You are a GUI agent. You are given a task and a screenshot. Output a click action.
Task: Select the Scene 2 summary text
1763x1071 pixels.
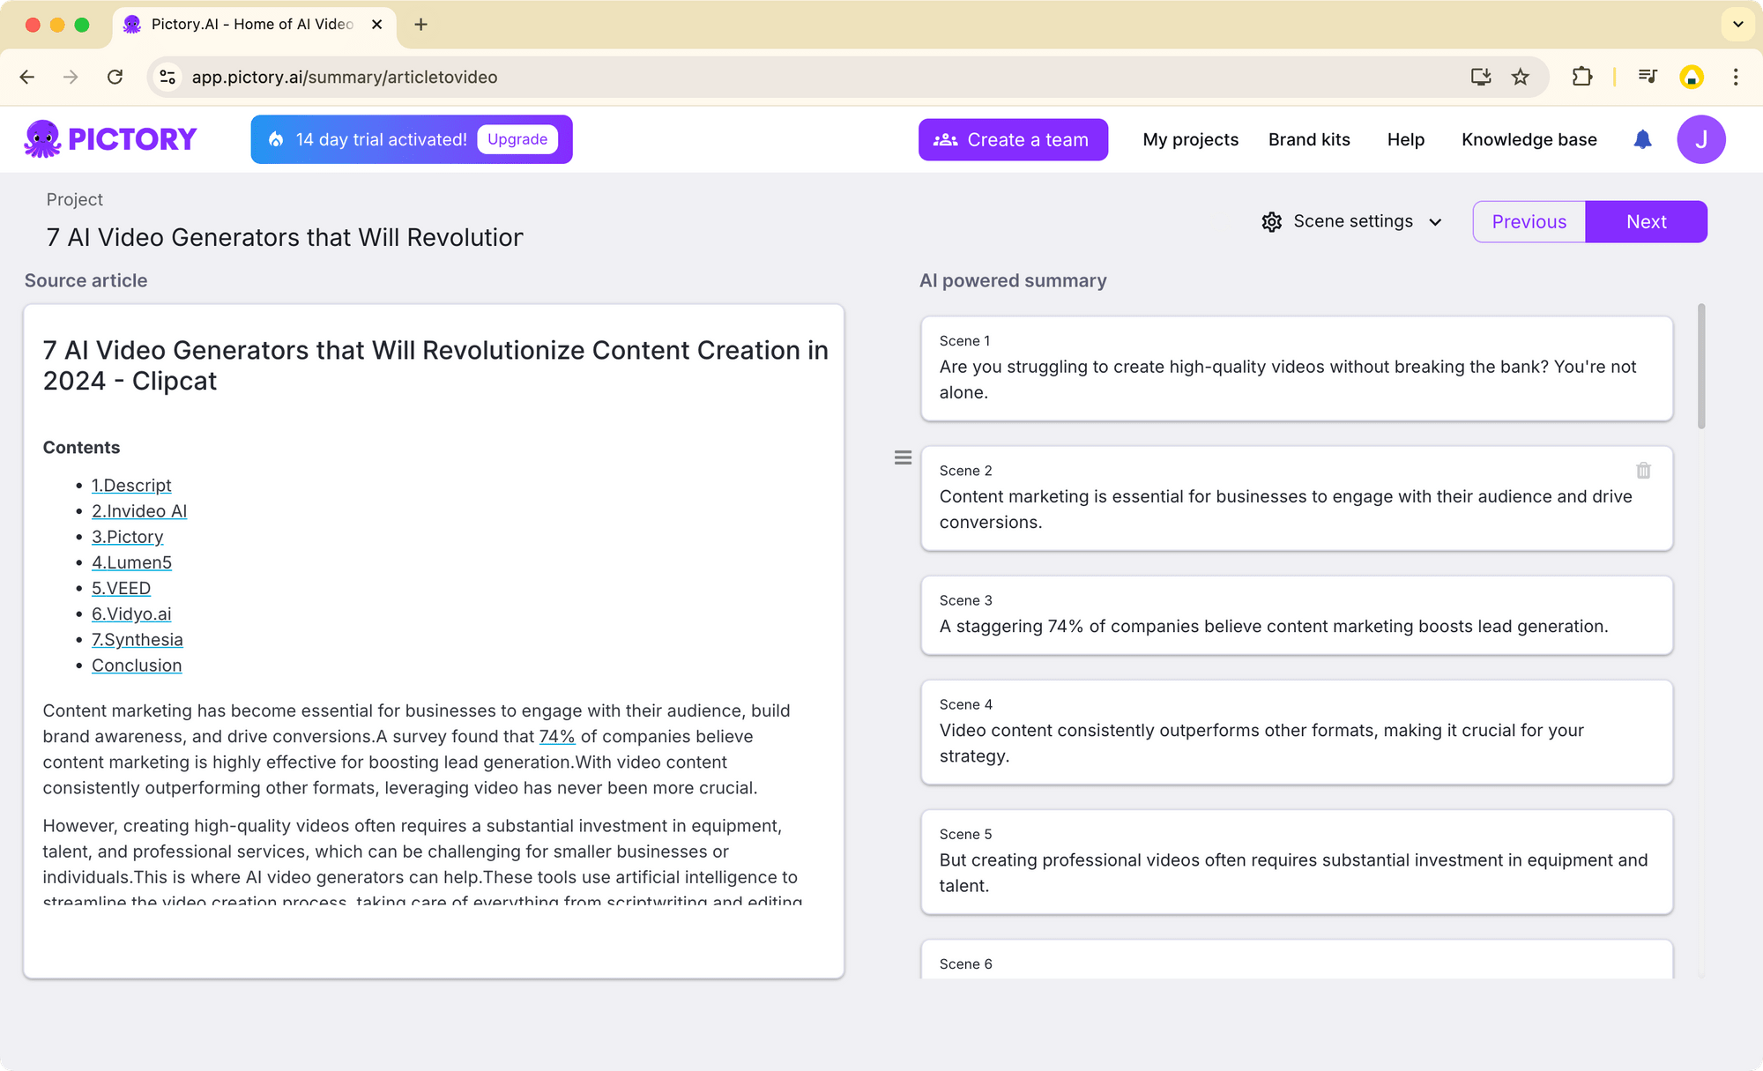(x=1286, y=509)
